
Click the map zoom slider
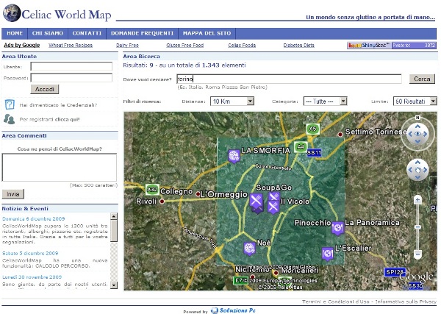[x=417, y=226]
